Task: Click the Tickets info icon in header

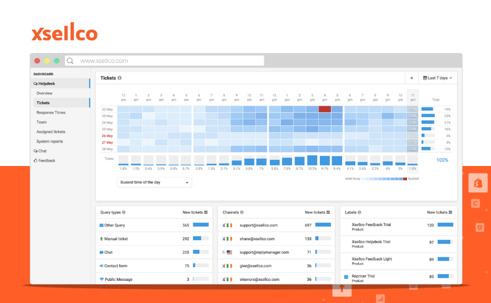Action: (120, 78)
